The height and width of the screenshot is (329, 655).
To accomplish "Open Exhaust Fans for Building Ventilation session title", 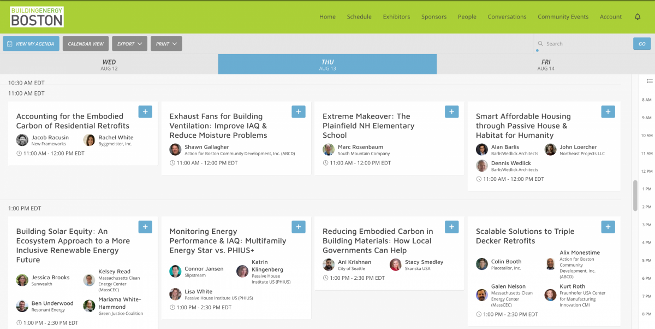I will [x=218, y=126].
